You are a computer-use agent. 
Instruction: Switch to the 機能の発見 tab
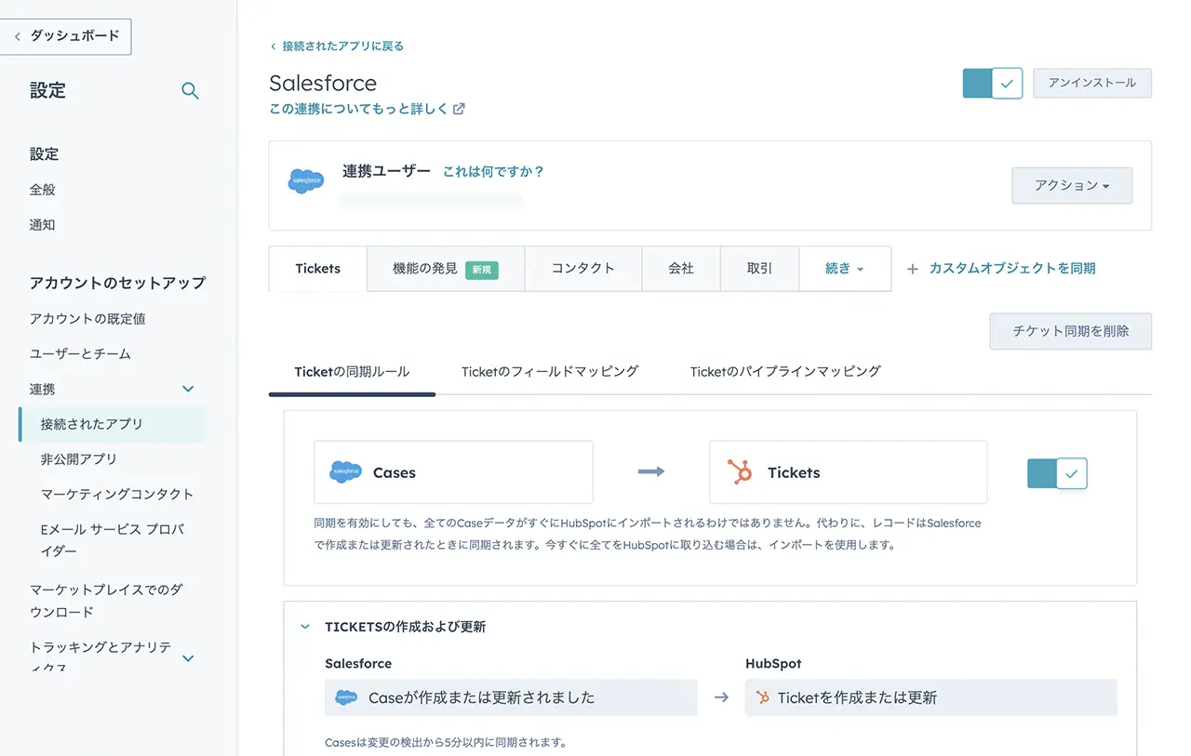446,269
